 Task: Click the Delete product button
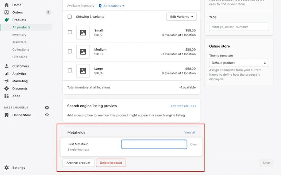point(111,163)
